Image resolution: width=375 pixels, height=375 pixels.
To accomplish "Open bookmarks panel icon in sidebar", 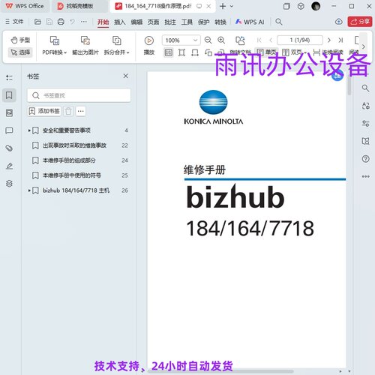I will 9,95.
